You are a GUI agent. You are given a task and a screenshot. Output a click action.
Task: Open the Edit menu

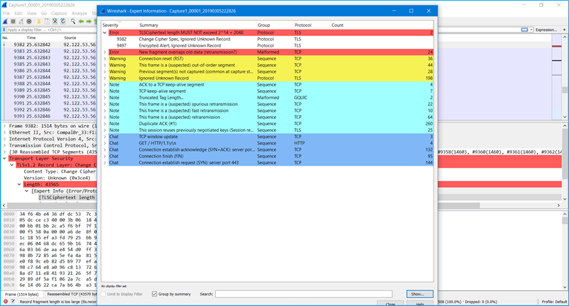(18, 14)
